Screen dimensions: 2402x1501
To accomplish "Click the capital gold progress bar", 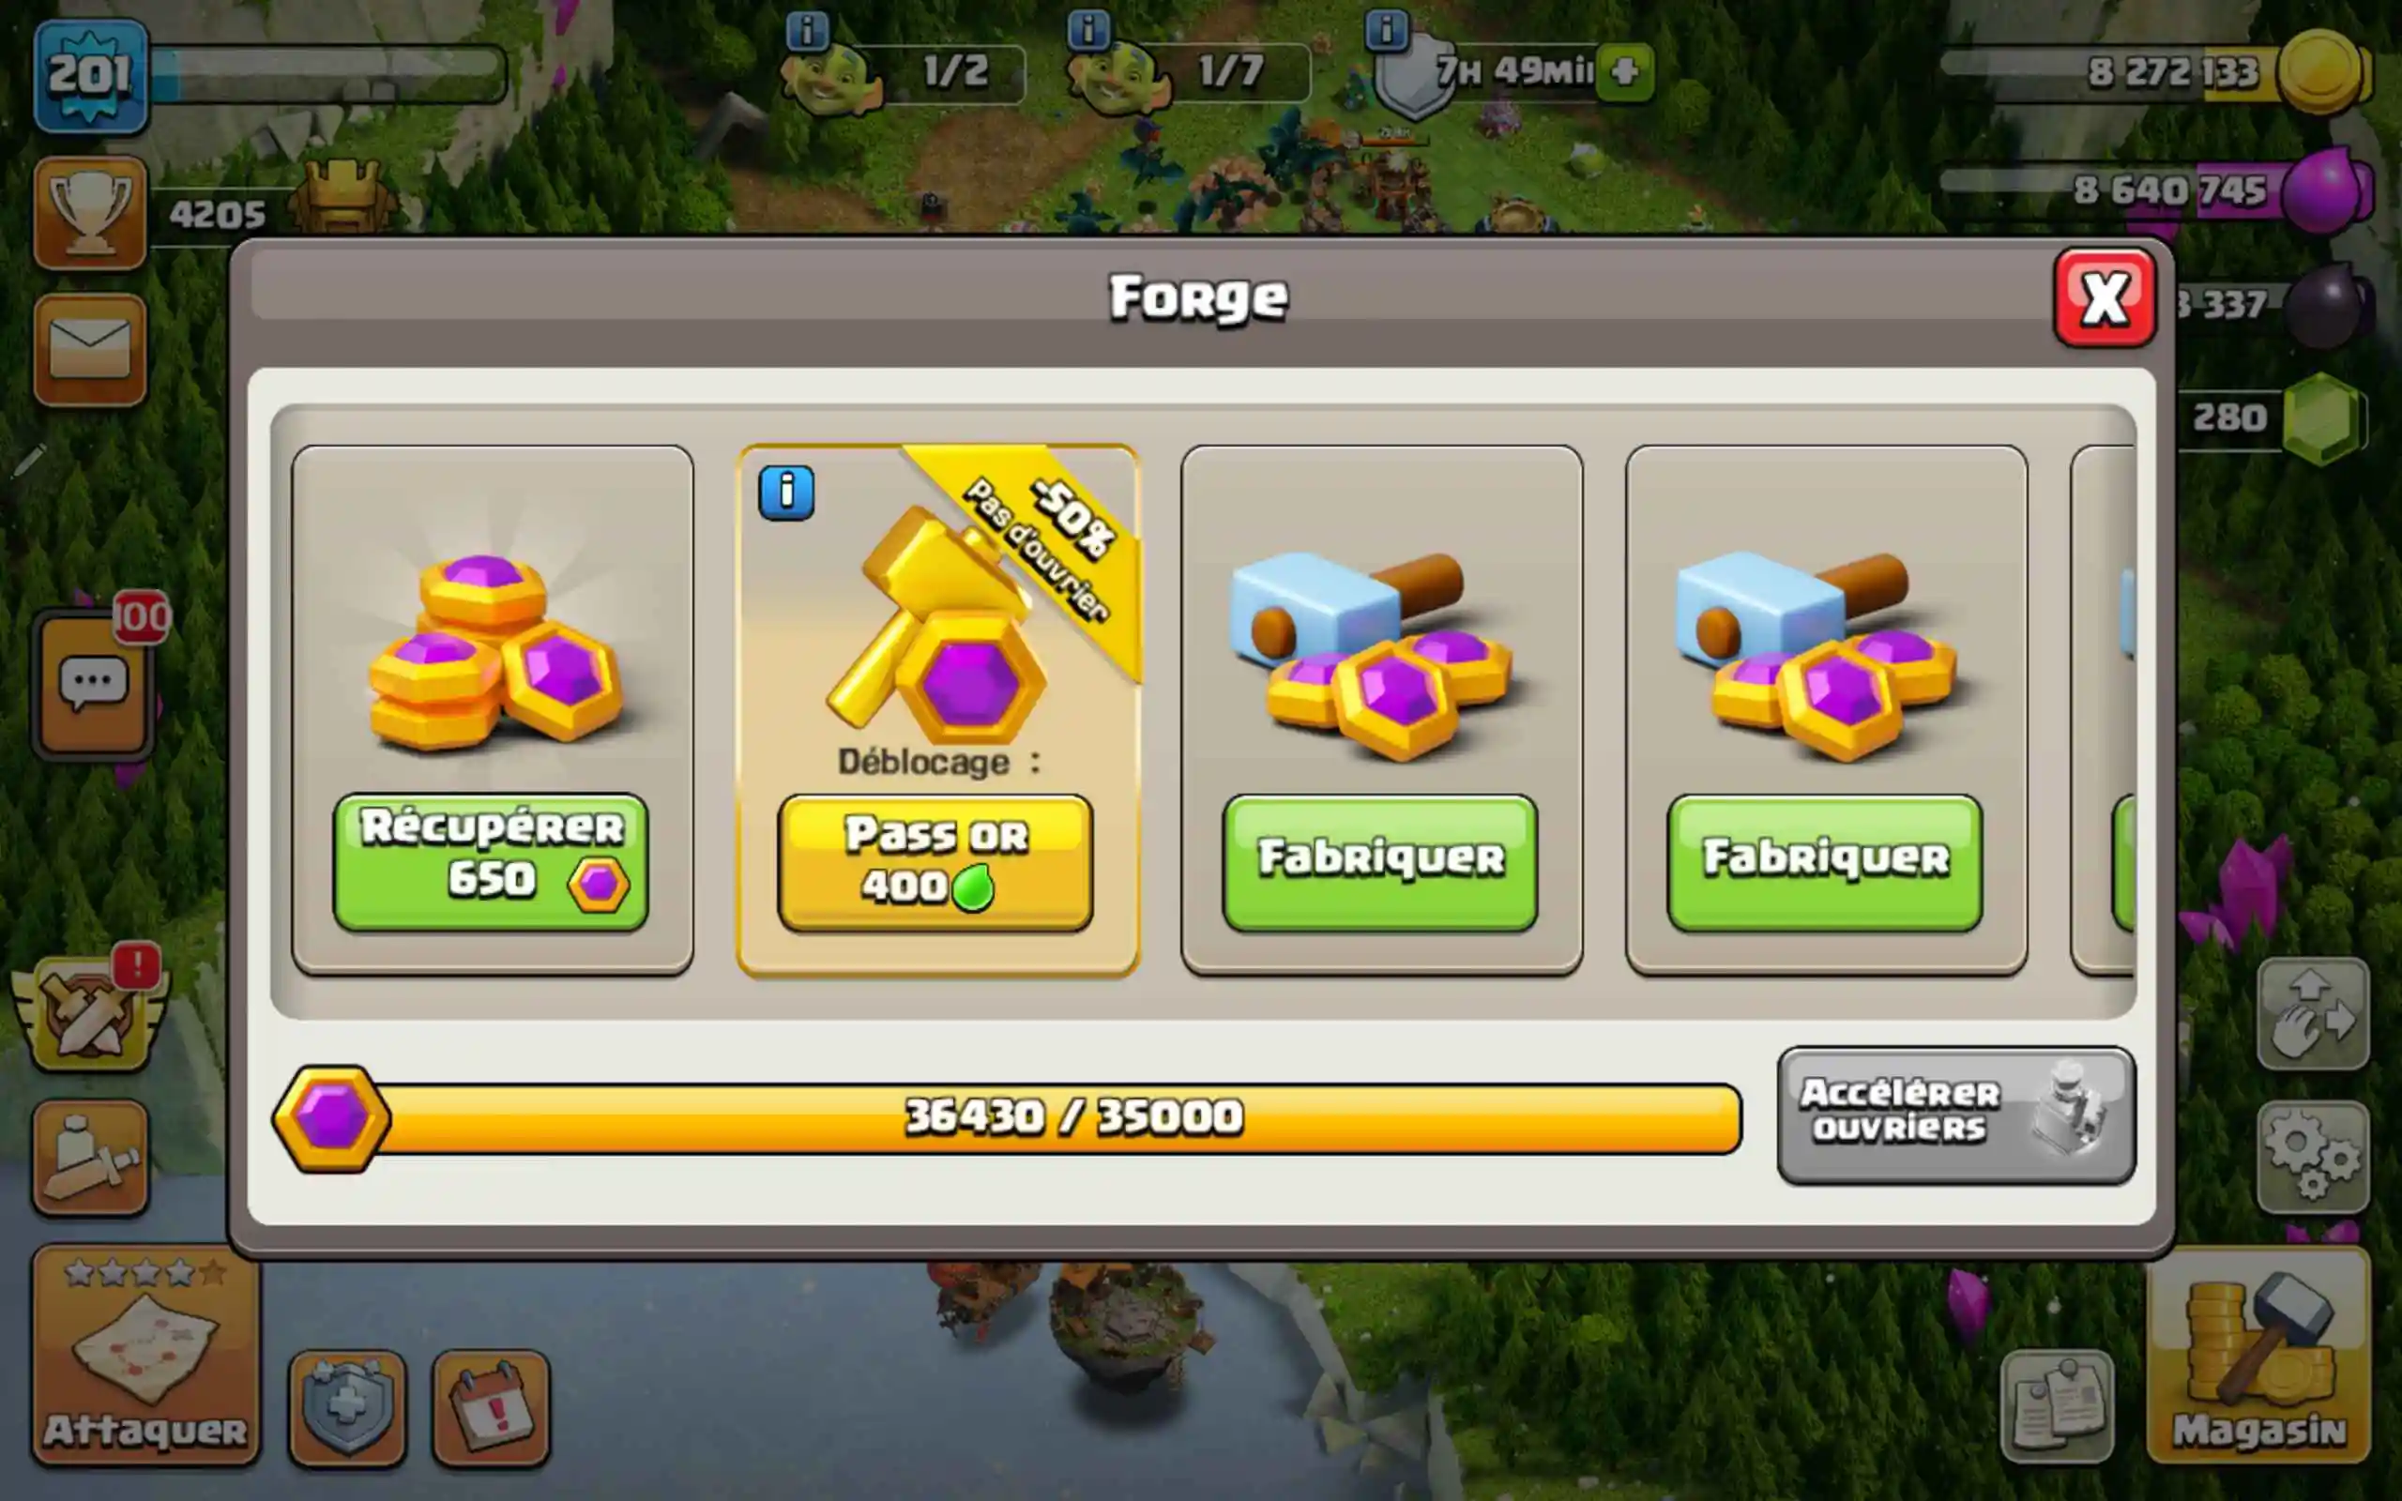I will pos(1008,1118).
